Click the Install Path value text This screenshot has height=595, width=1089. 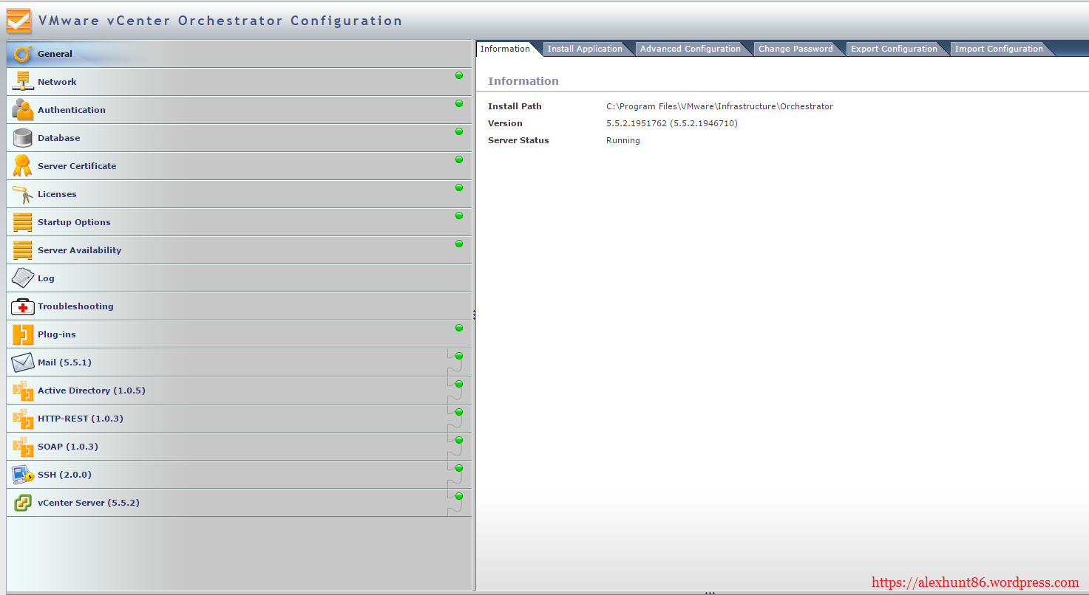(719, 106)
